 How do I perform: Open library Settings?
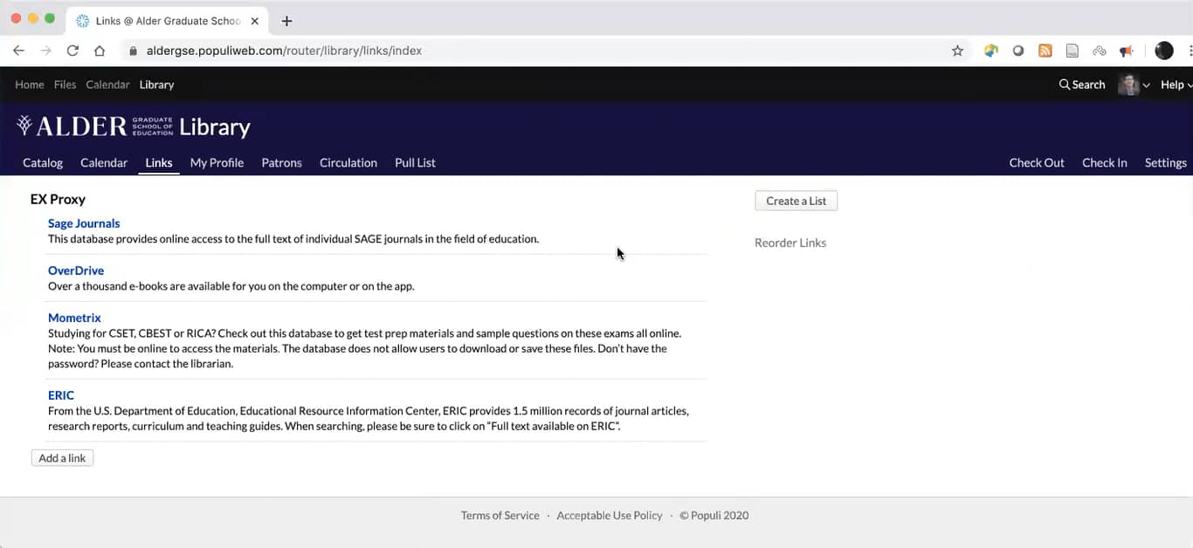coord(1165,162)
